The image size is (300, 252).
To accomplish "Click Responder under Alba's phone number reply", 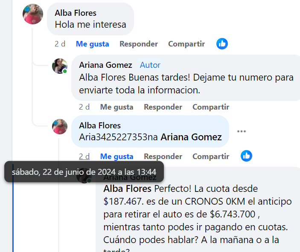I will (x=163, y=156).
